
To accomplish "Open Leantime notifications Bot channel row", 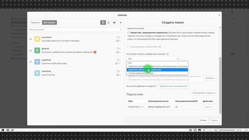I will click(75, 62).
